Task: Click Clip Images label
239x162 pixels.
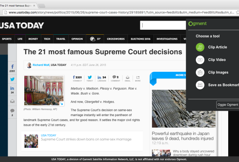Action: [x=218, y=73]
